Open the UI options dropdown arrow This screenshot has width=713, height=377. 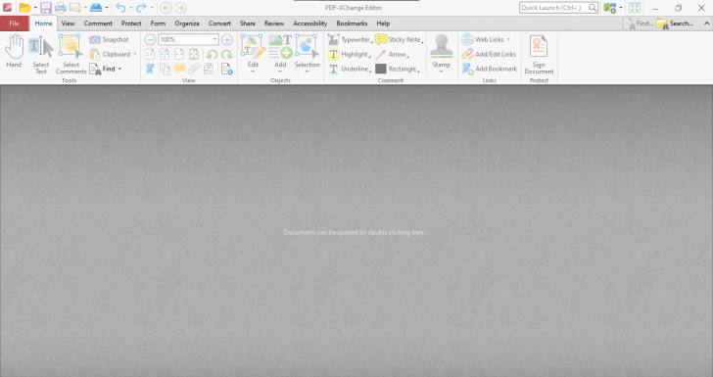tap(621, 8)
